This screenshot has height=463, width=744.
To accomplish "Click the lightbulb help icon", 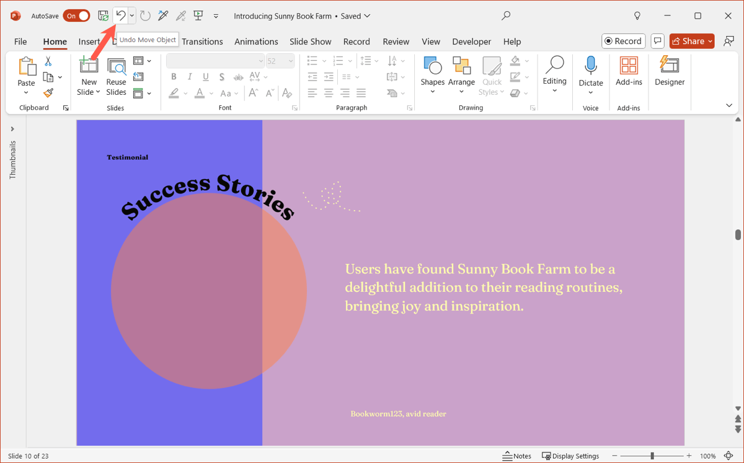I will click(637, 15).
